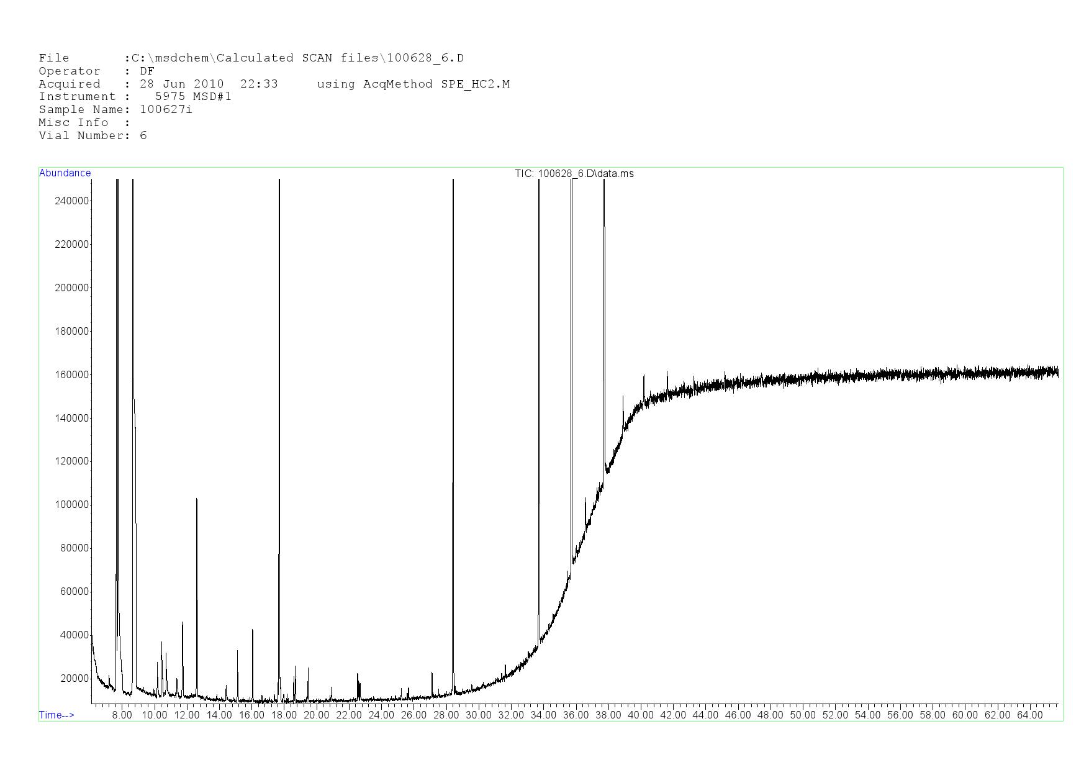The height and width of the screenshot is (770, 1089).
Task: Click the blue Abundance axis label
Action: 65,173
